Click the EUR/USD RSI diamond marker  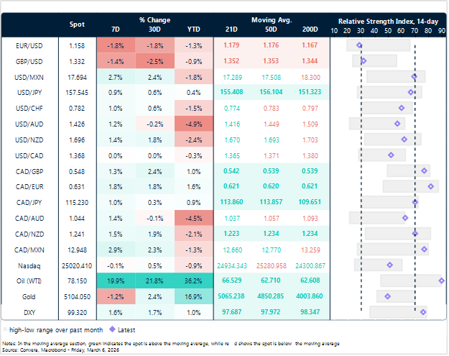[360, 45]
